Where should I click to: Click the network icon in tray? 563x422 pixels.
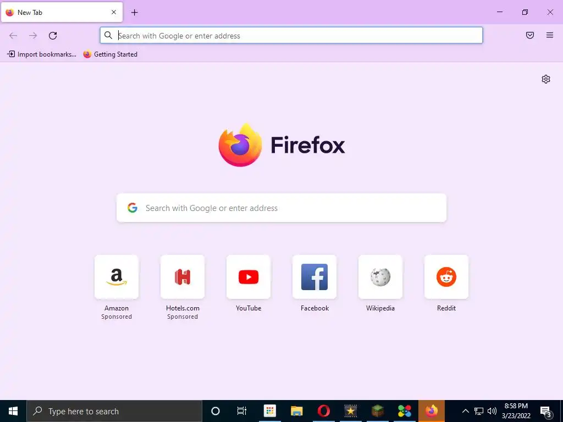tap(479, 411)
